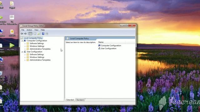Open the View menu
The image size is (200, 112).
point(36,30)
